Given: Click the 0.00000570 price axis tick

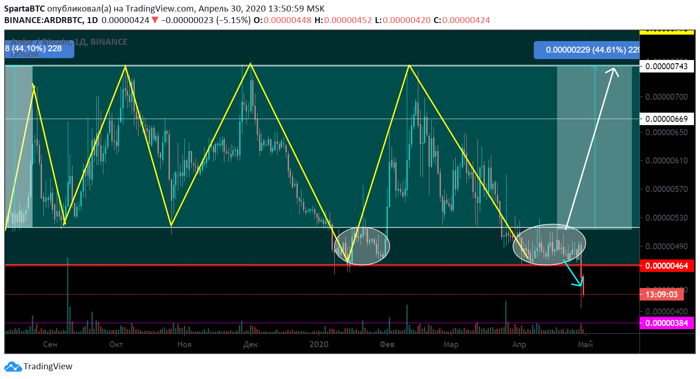Looking at the screenshot, I should pyautogui.click(x=667, y=189).
